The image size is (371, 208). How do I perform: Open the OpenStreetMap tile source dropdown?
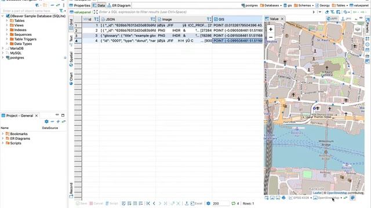tap(328, 198)
